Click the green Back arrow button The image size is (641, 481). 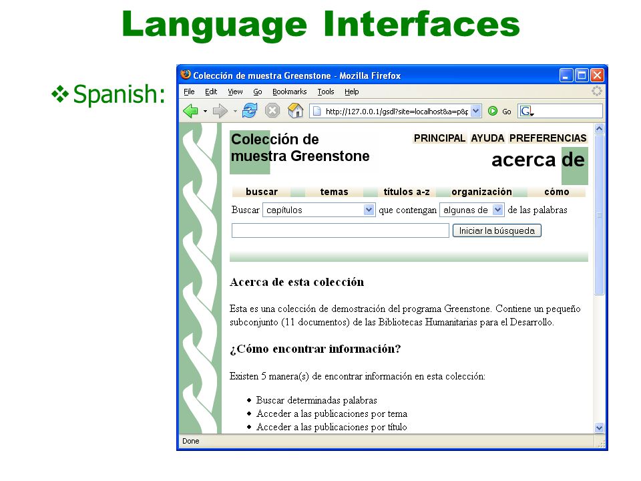(190, 111)
